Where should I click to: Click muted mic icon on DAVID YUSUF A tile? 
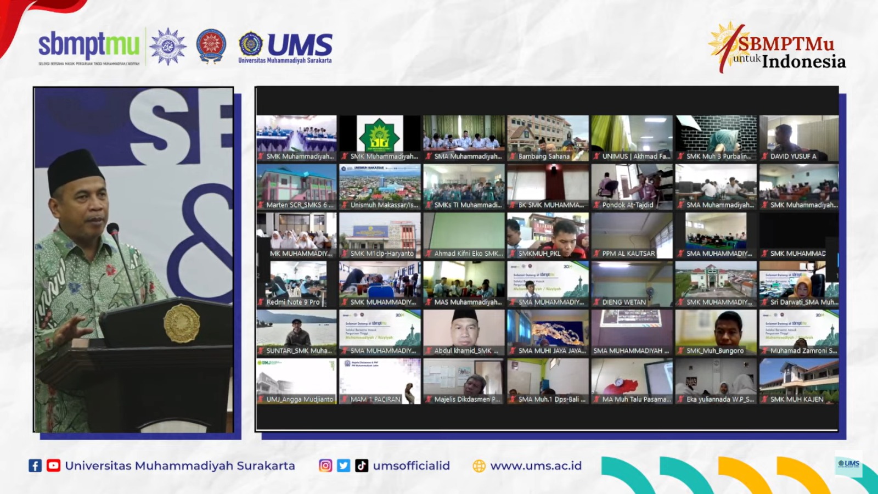coord(764,156)
